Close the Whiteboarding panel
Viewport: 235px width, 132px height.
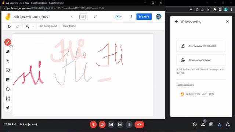(x=227, y=22)
